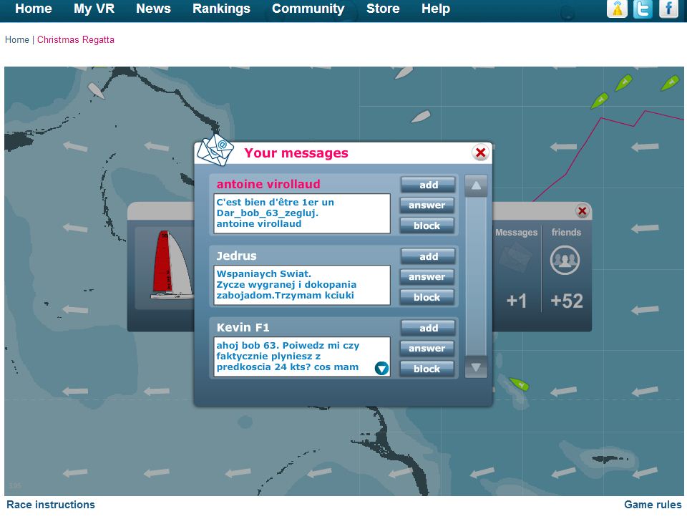
Task: Open the Home menu
Action: [x=34, y=9]
